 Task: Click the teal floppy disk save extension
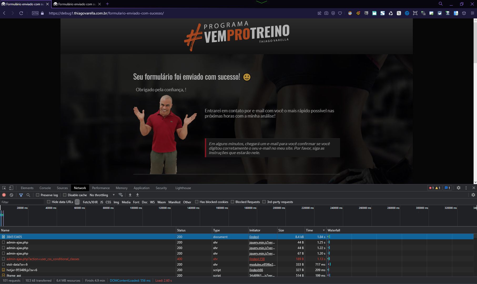point(374,13)
